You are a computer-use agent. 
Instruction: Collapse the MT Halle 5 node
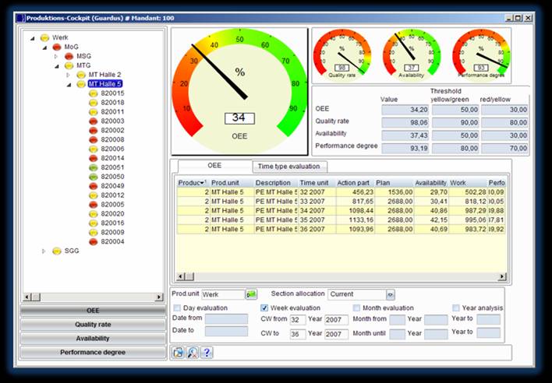coord(69,84)
